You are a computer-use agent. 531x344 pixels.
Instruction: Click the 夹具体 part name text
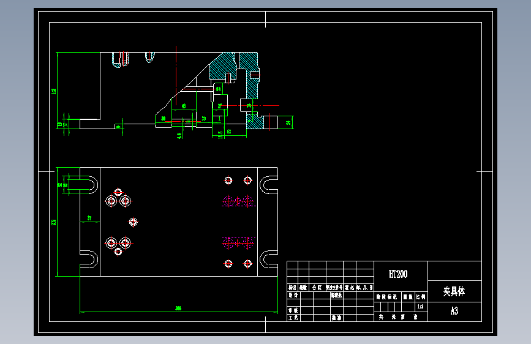coord(454,291)
